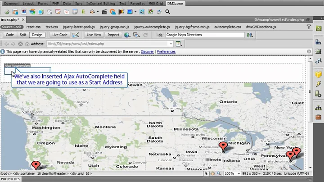The height and width of the screenshot is (182, 324).
Task: Open the PROPERTIES panel options menu
Action: (x=309, y=179)
